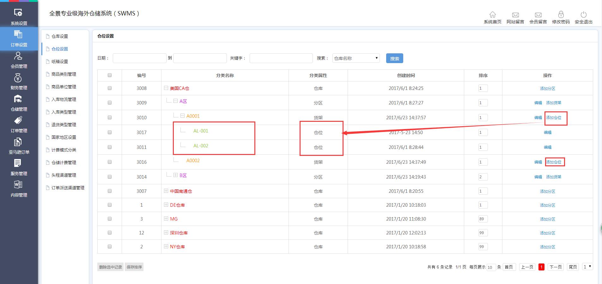602x284 pixels.
Task: Switch to 纸箱设置 in left menu
Action: (x=60, y=62)
